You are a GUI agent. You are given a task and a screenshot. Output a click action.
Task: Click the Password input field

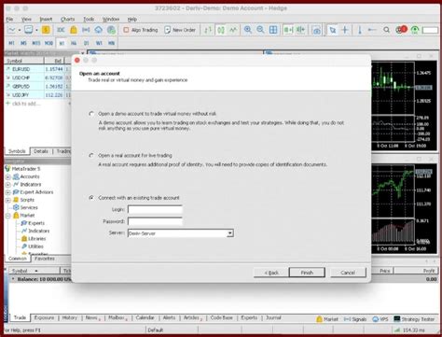click(x=155, y=221)
